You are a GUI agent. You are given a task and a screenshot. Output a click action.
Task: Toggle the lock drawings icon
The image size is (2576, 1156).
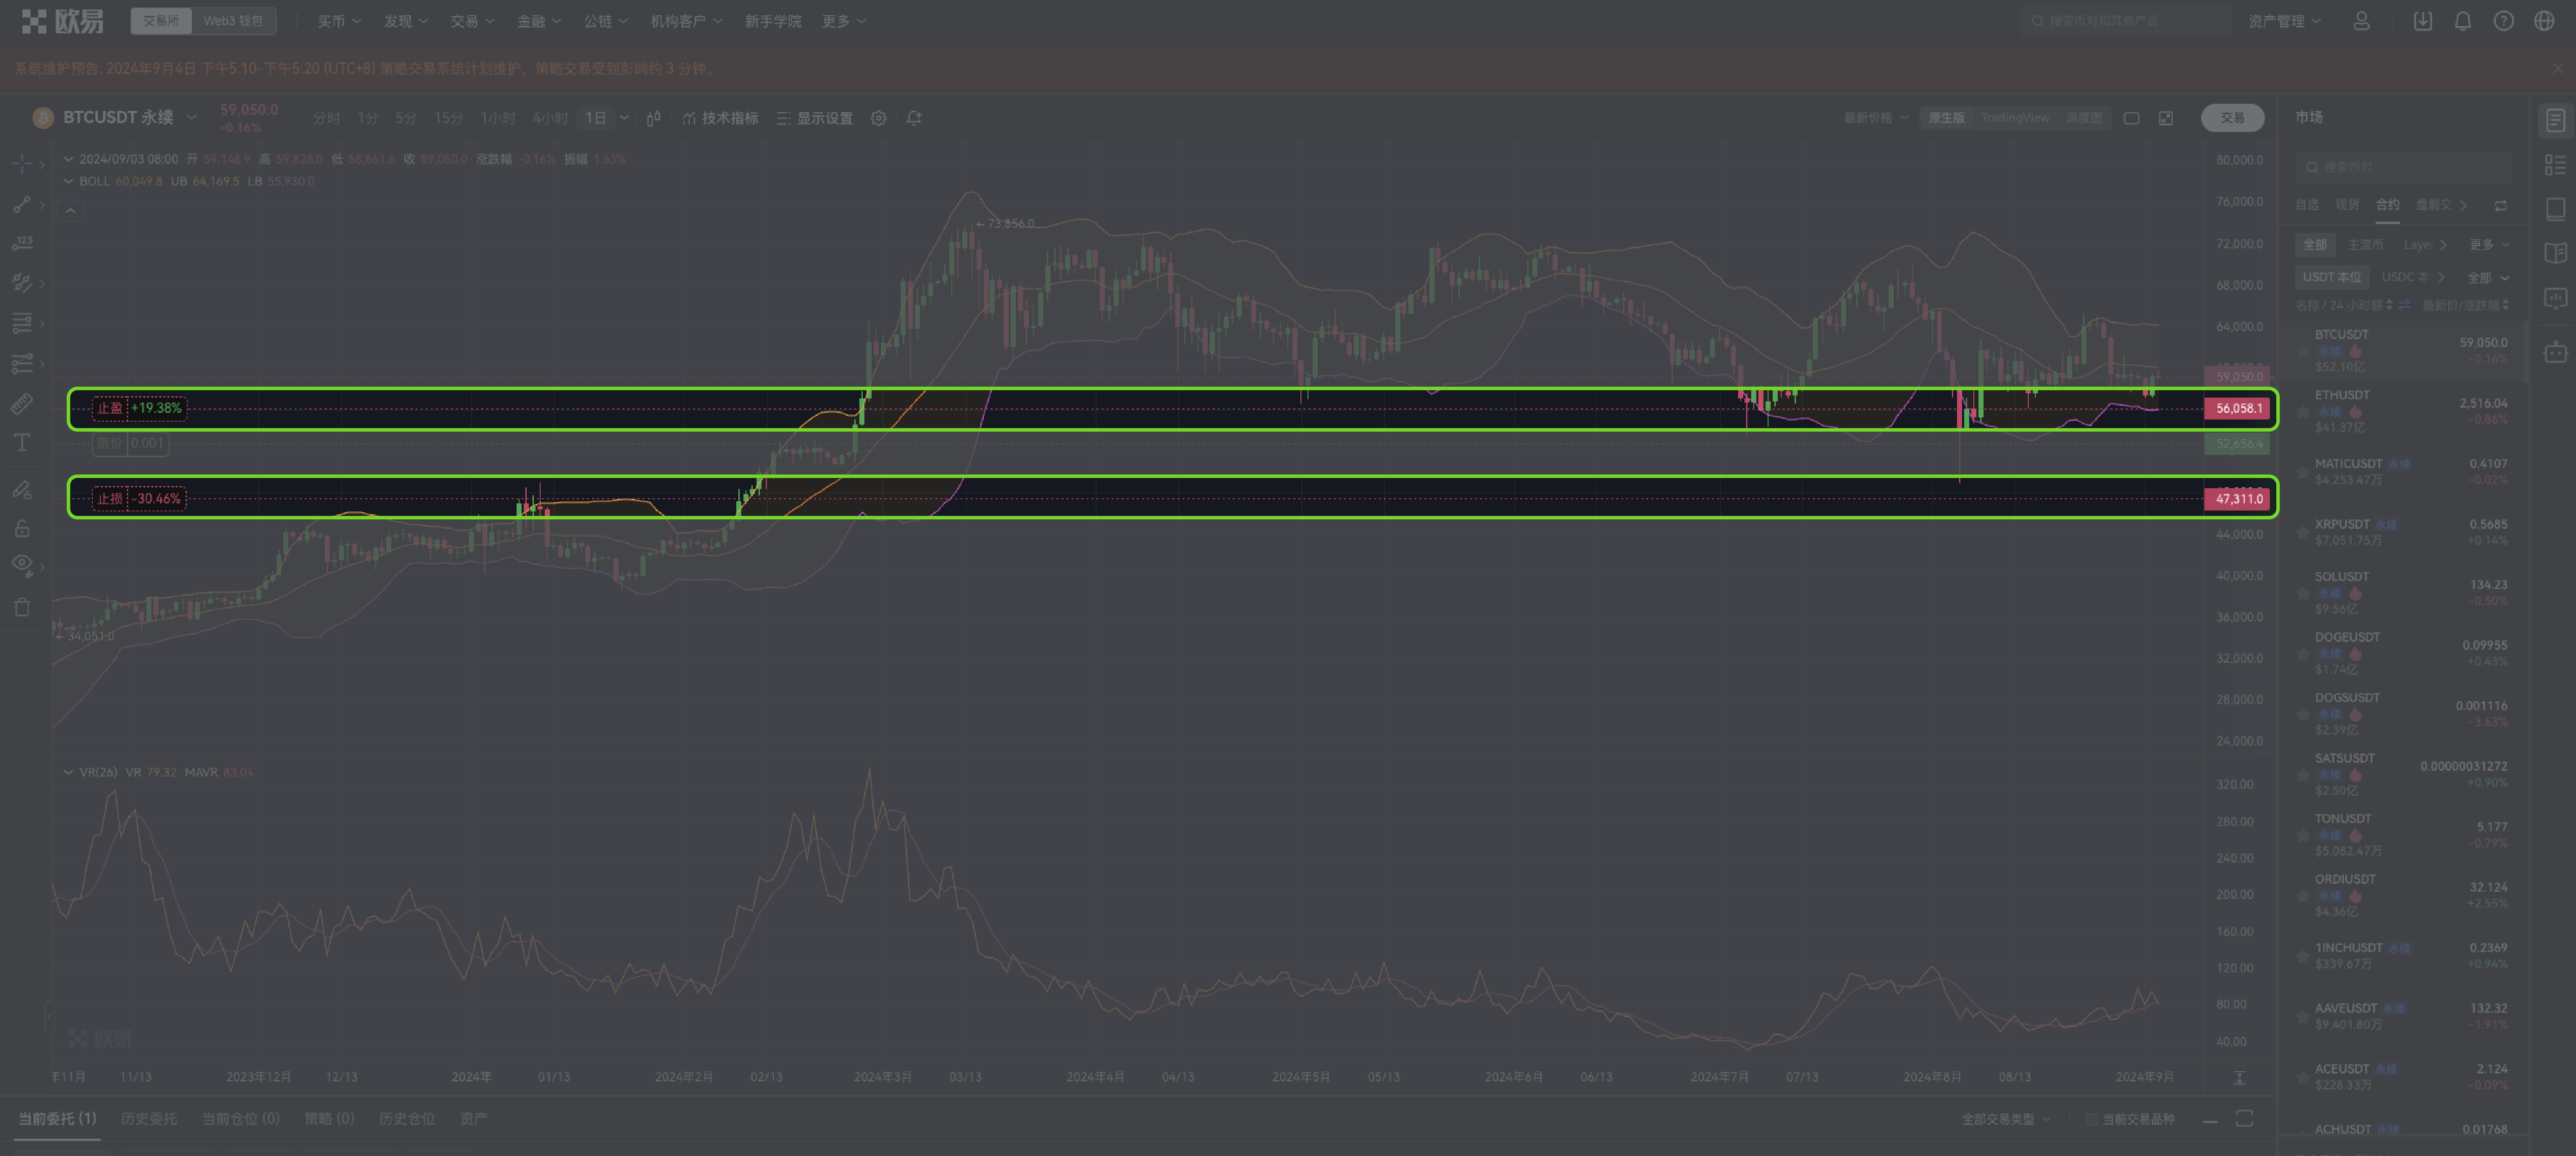22,528
